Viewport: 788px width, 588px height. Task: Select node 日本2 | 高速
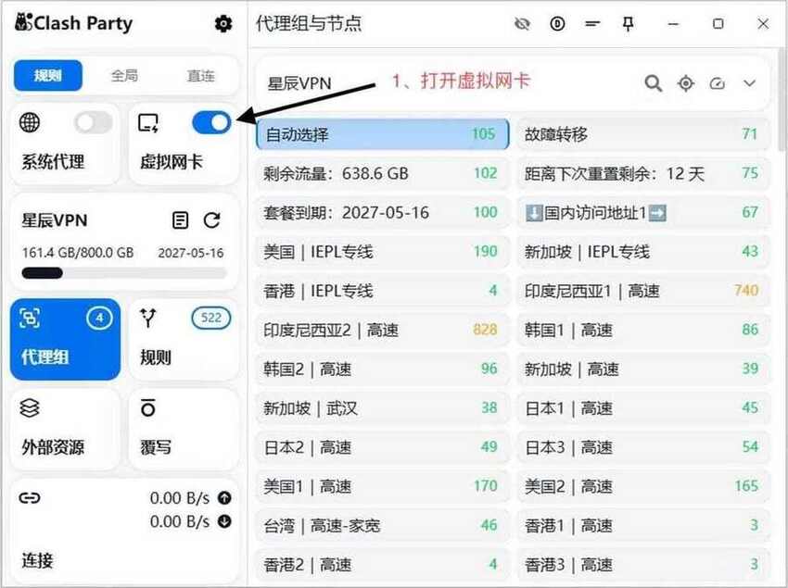(383, 447)
